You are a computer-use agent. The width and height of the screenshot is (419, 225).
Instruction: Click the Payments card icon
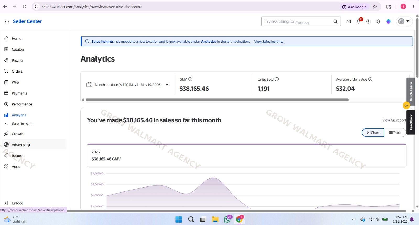pyautogui.click(x=7, y=93)
